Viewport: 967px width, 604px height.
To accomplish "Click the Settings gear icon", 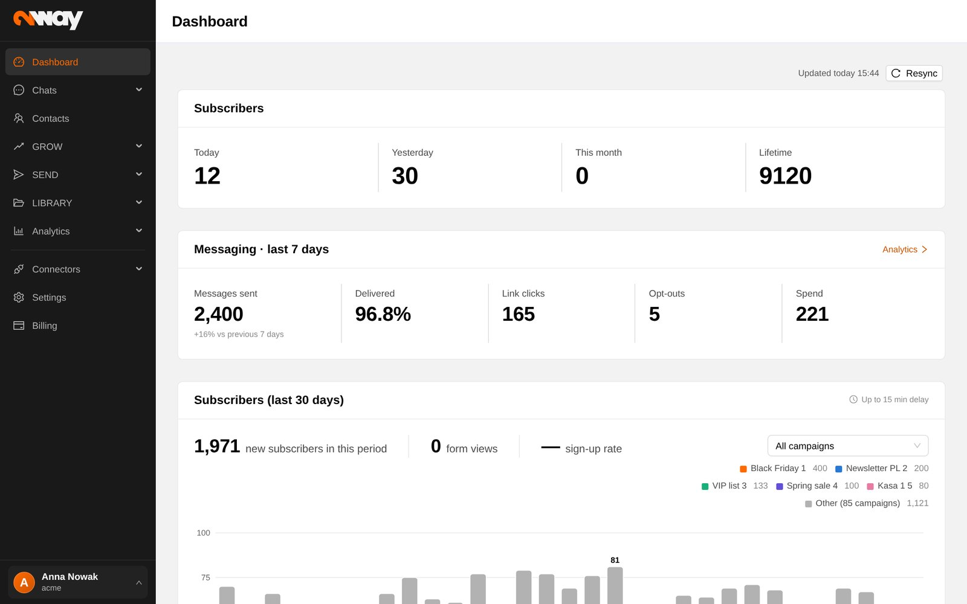I will 19,297.
